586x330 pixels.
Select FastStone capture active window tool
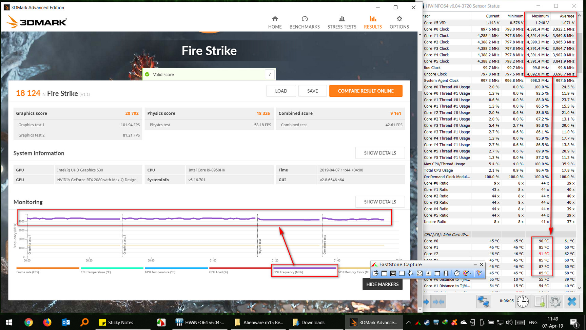tap(384, 273)
